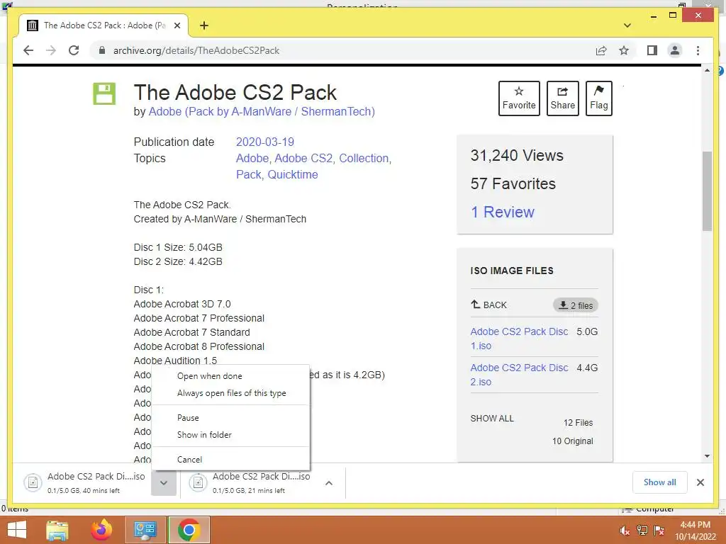Click the Favorite button
Screen dimensions: 726x544
click(519, 98)
